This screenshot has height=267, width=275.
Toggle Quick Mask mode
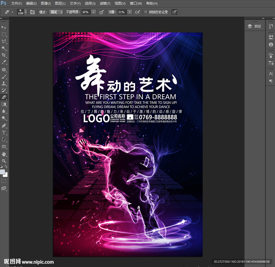(x=4, y=181)
